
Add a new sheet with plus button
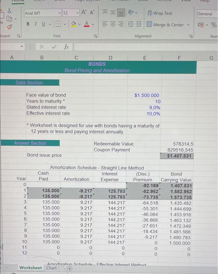[x=70, y=269]
